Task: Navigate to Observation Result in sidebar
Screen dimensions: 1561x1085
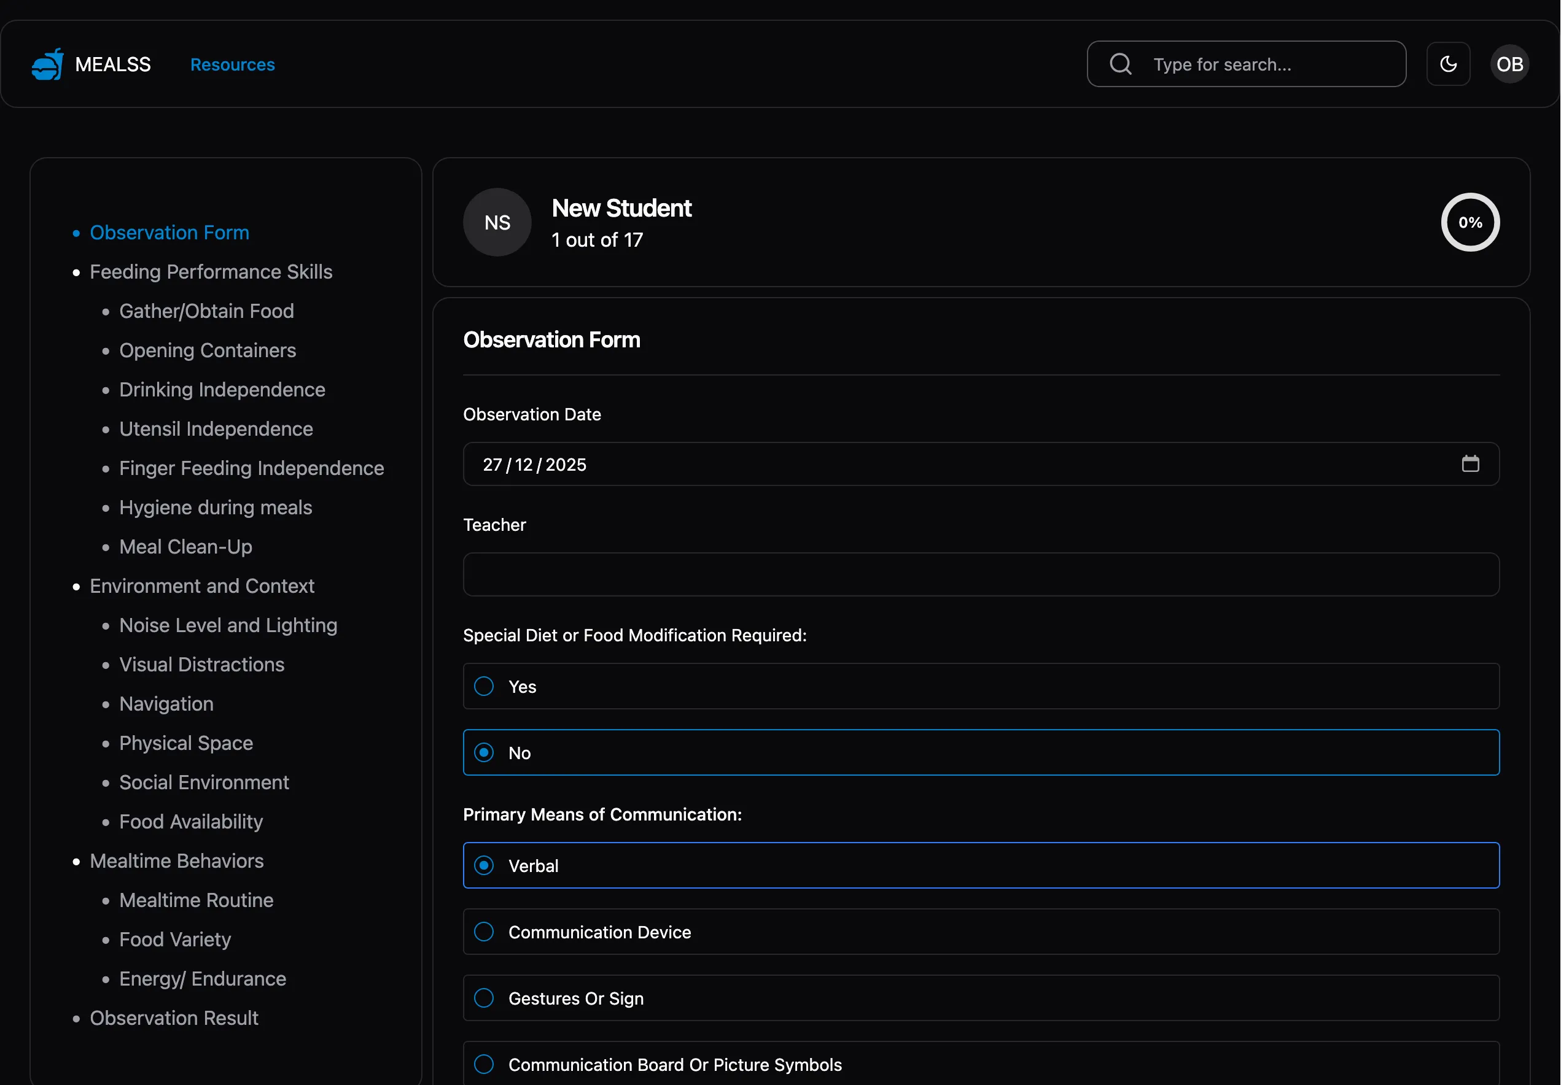Action: click(x=174, y=1017)
